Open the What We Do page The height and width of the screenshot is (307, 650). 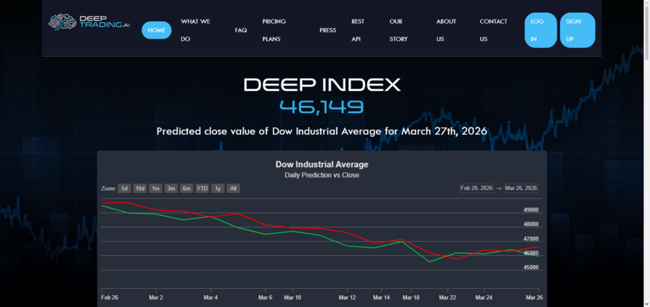196,30
